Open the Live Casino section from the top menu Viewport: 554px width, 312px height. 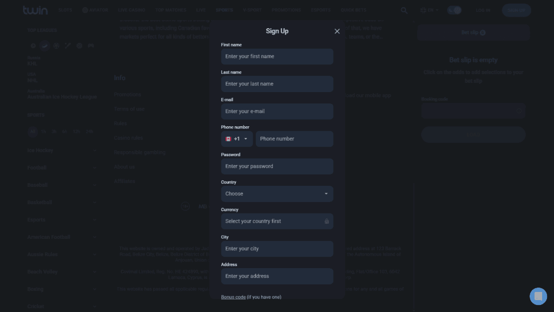coord(131,9)
